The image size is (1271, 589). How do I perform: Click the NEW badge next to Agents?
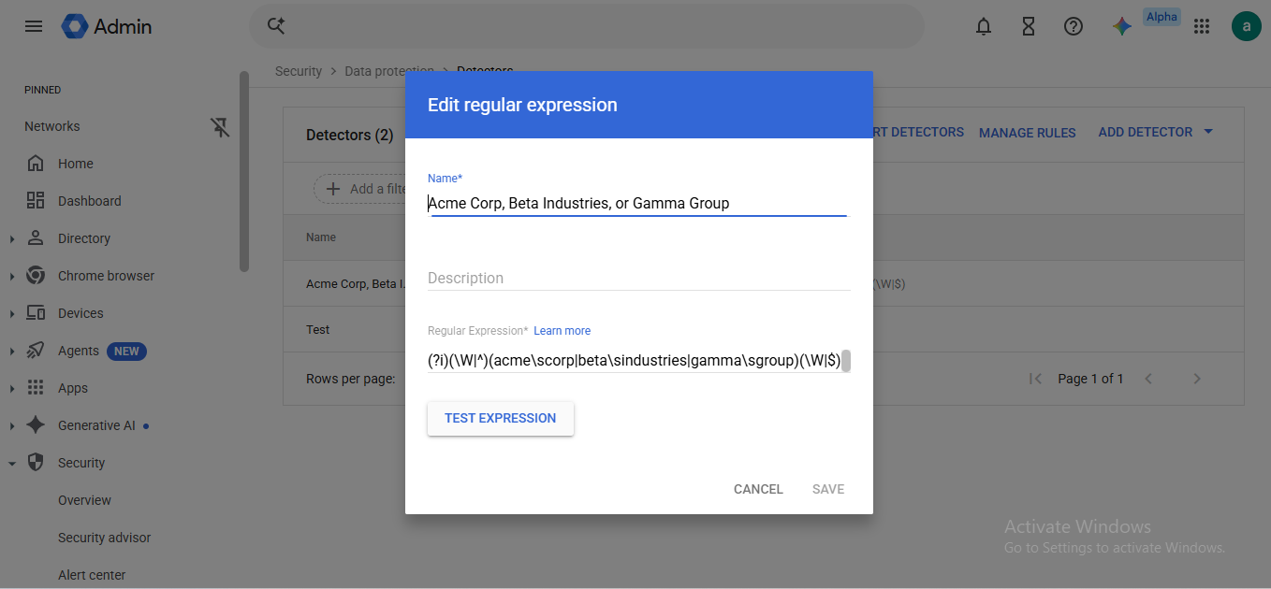[126, 352]
